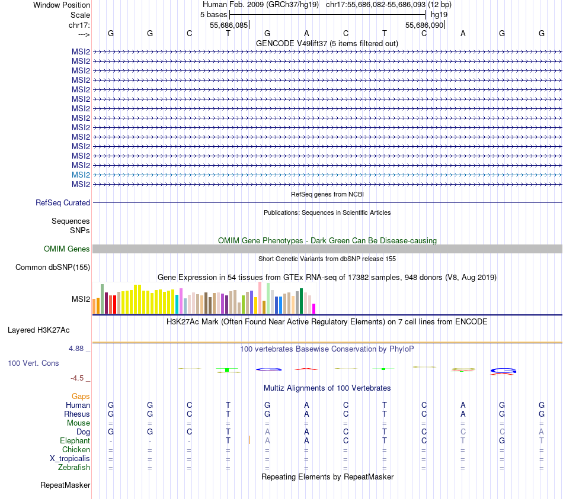563x499 pixels.
Task: Open the GTEx Gene Expression track title
Action: point(327,277)
